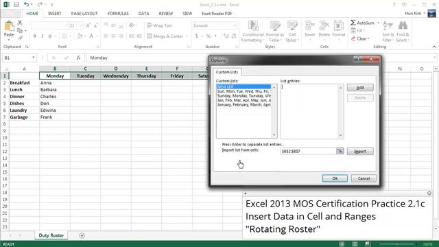Open Conditional Formatting menu
Viewport: 439px width, 247px height.
253,32
